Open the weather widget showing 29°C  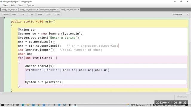coord(136,105)
